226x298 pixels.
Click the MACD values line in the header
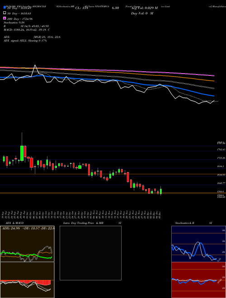point(27,30)
